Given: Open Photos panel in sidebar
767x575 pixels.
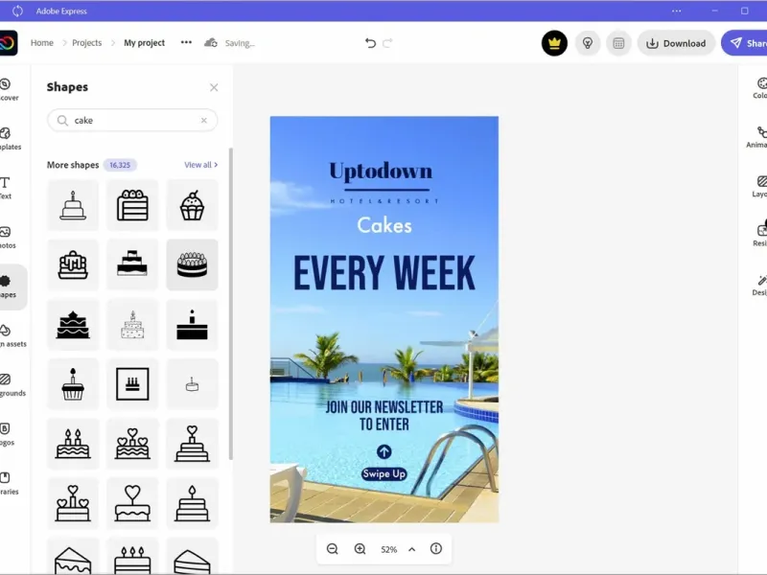Looking at the screenshot, I should pos(7,238).
